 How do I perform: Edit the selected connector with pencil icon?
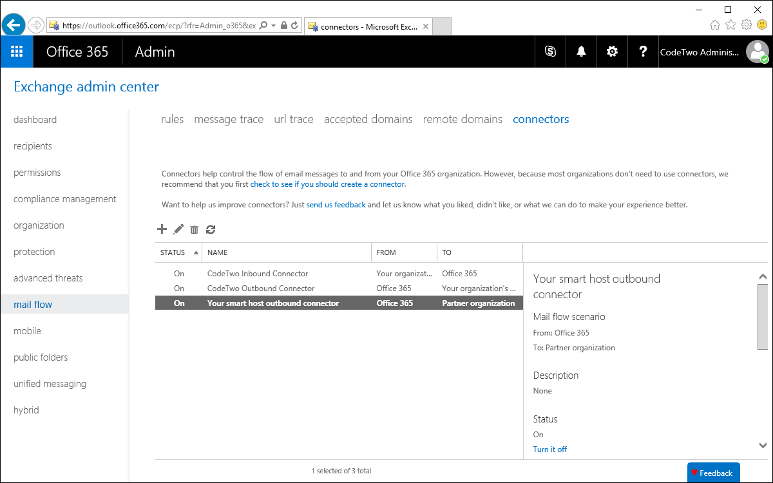coord(178,229)
